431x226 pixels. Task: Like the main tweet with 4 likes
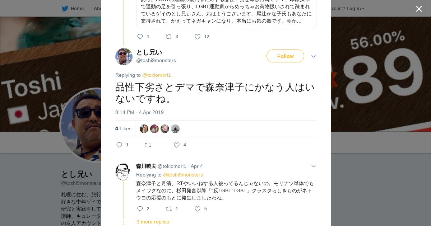click(x=177, y=145)
